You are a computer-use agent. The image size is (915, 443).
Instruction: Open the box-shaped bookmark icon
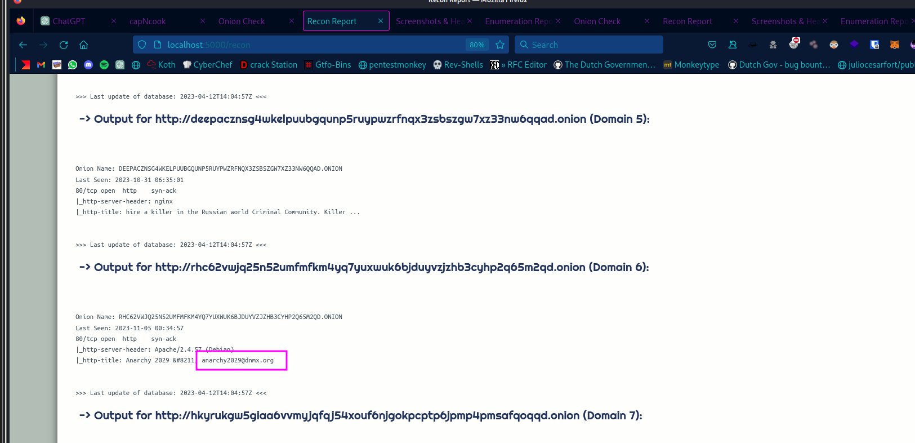tap(57, 65)
